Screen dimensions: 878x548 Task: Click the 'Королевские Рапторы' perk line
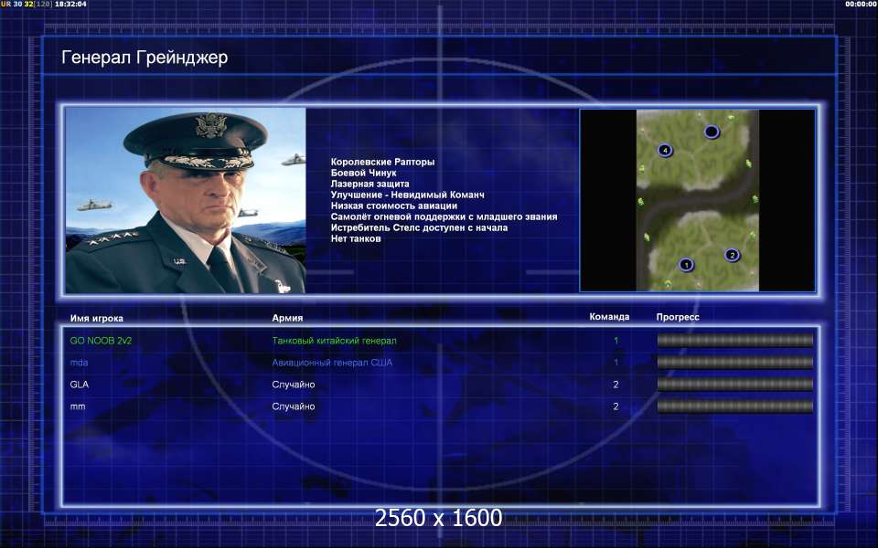click(x=382, y=162)
